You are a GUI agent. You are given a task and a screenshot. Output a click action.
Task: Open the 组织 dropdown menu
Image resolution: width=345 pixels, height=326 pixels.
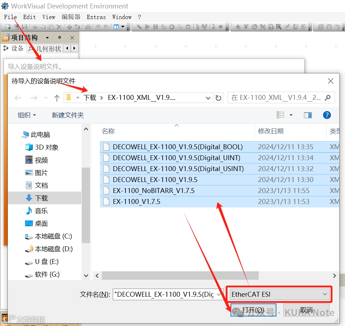tap(27, 115)
